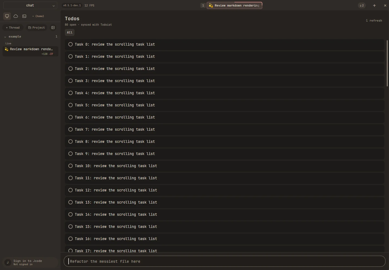The image size is (389, 270).
Task: Complete Task 6 using its circle
Action: tap(71, 117)
